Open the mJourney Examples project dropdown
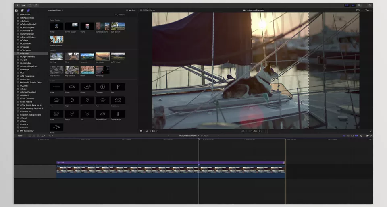This screenshot has height=207, width=387. [x=189, y=136]
